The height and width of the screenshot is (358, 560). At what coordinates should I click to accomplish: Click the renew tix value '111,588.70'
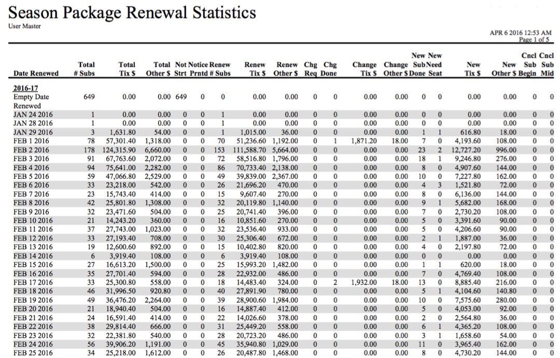click(x=249, y=150)
